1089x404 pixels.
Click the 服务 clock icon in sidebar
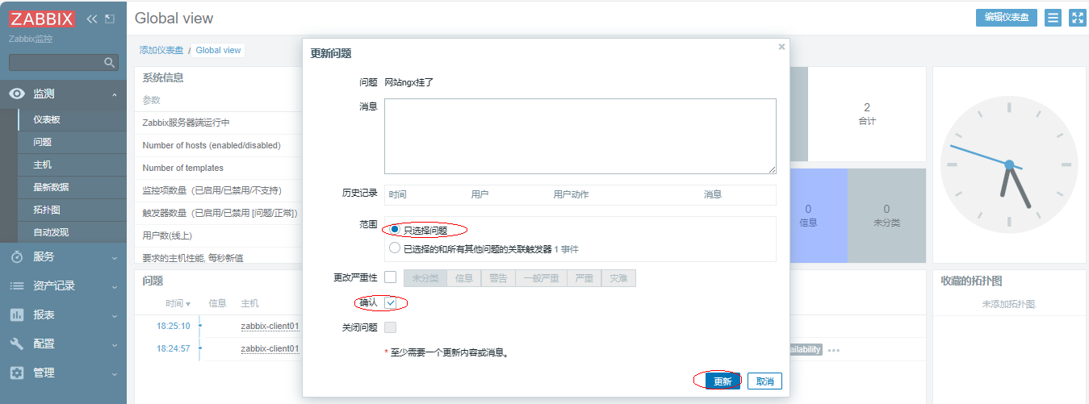pos(16,256)
